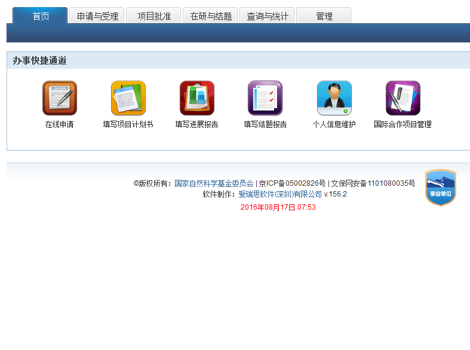The height and width of the screenshot is (350, 470).
Task: Go to the 项目批准 tab
Action: point(153,16)
